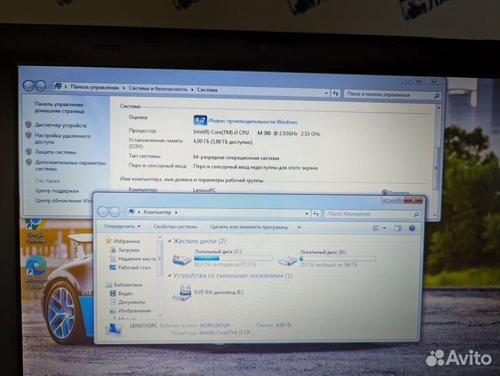Open Google Chrome desktop shortcut
This screenshot has width=500, height=376.
[36, 230]
